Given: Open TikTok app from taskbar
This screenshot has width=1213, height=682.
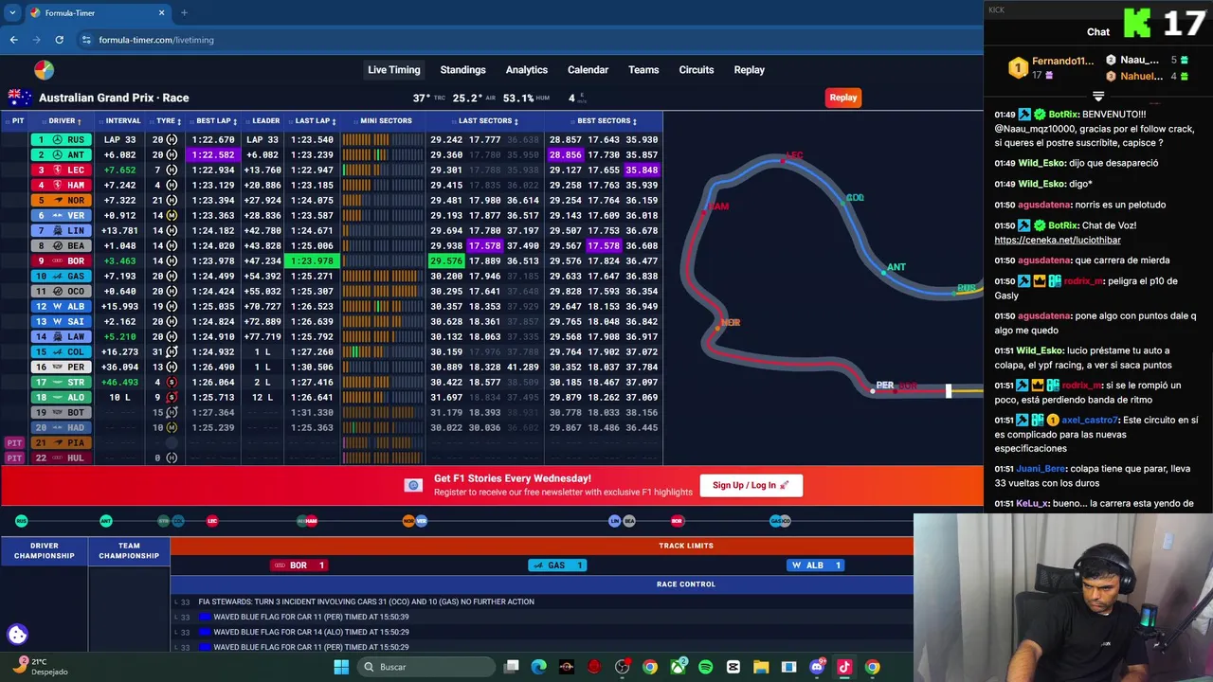Looking at the screenshot, I should 844,667.
